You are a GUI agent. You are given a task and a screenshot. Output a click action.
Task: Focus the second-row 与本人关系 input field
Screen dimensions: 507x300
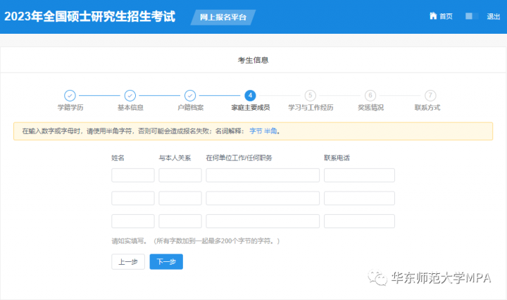[x=180, y=198]
